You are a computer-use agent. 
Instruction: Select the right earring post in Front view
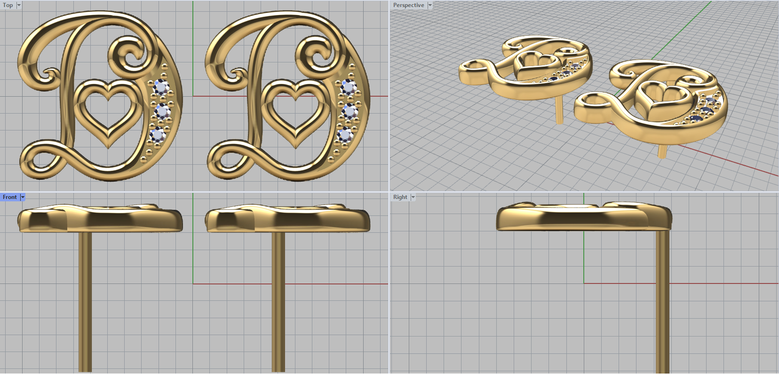(x=278, y=301)
